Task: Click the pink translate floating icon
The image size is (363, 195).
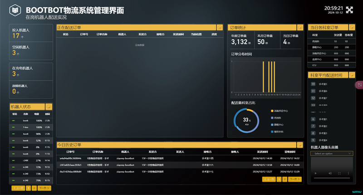Action: point(359,85)
